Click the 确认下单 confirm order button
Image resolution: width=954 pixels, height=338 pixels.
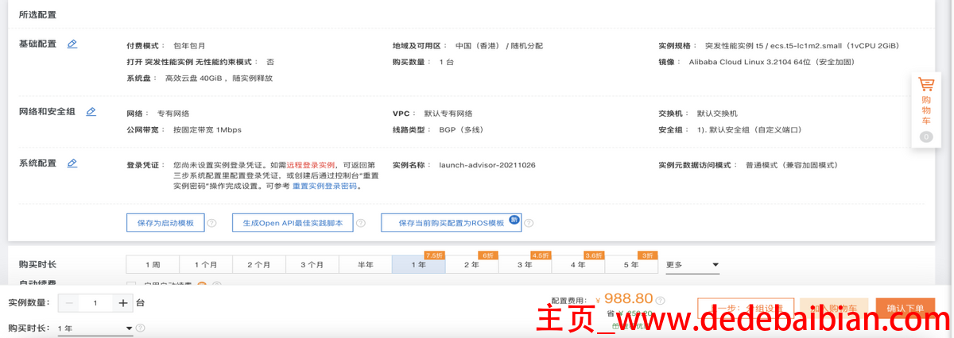pos(906,308)
